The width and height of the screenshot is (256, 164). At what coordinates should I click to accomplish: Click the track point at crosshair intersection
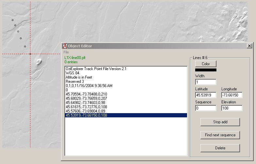30,54
